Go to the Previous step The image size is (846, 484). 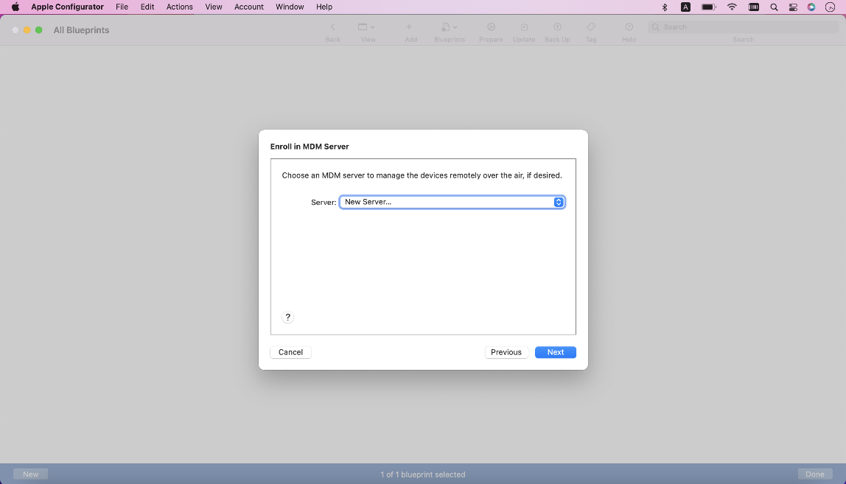coord(506,352)
